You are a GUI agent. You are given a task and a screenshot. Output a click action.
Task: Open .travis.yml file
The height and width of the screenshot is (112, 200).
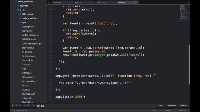pos(27,31)
